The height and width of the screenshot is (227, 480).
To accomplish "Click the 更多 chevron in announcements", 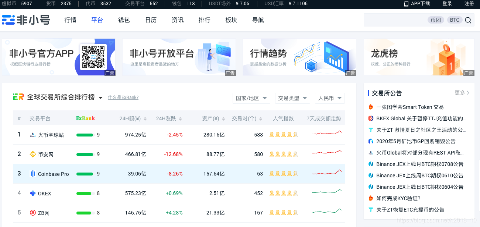I will 468,93.
